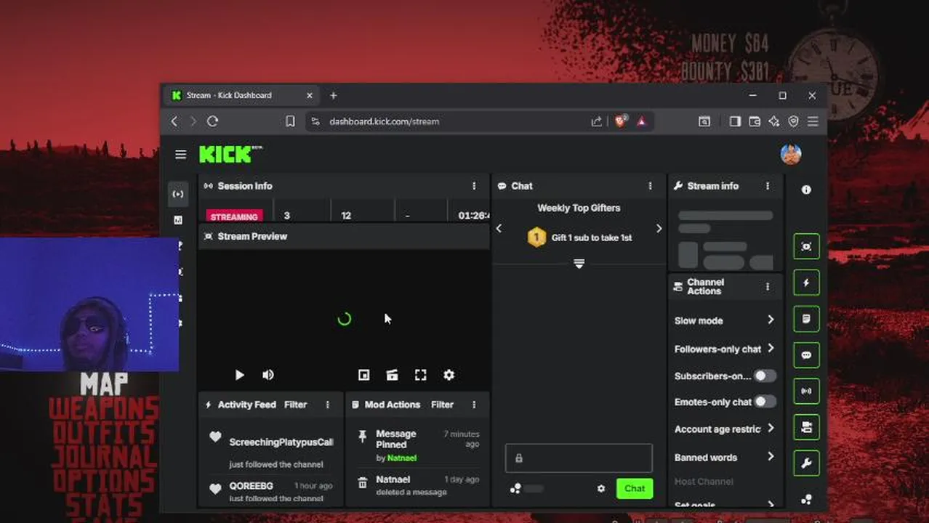
Task: Enable picture-in-picture on stream preview
Action: coord(363,375)
